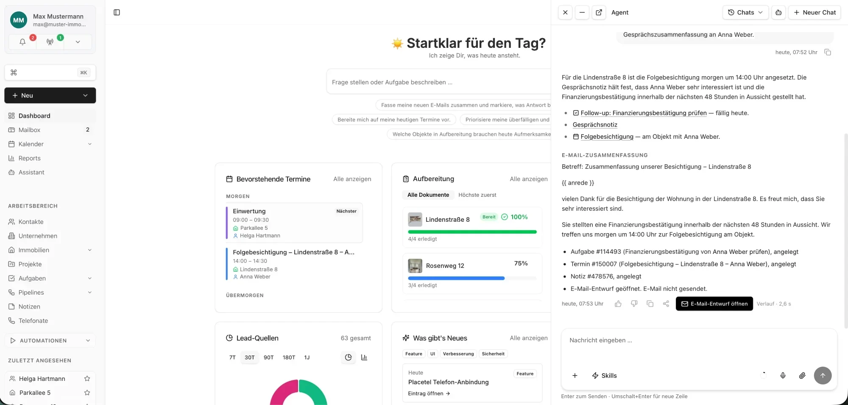Go to Reports in sidebar

click(50, 158)
